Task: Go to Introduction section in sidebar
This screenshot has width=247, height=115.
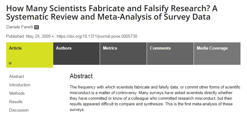Action: (20, 85)
